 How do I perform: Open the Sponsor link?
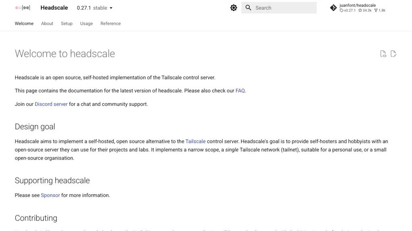[50, 195]
